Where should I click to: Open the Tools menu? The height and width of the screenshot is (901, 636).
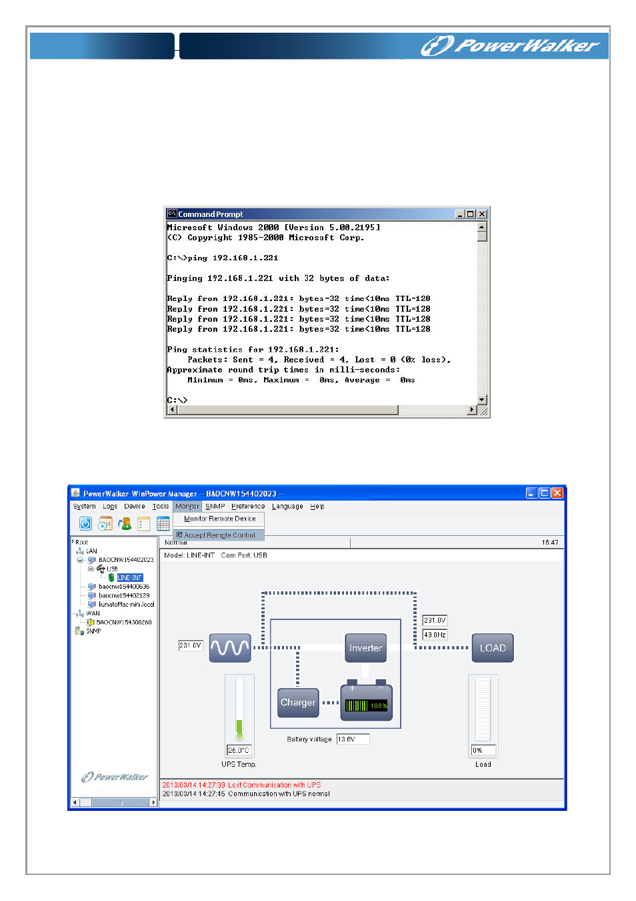coord(161,507)
